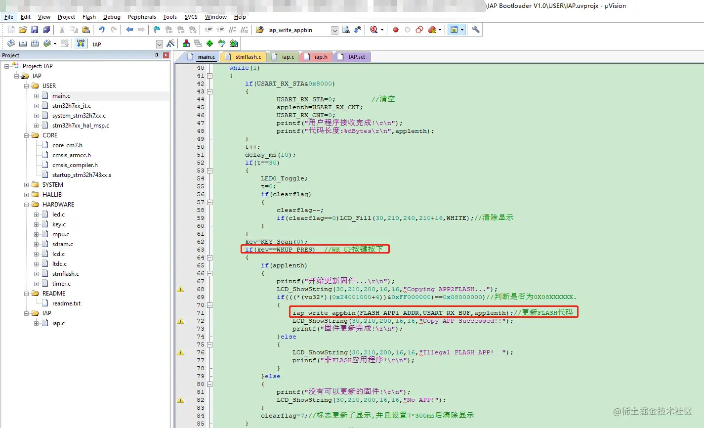Click the green Manage Run-Time Environment icon

tap(210, 43)
